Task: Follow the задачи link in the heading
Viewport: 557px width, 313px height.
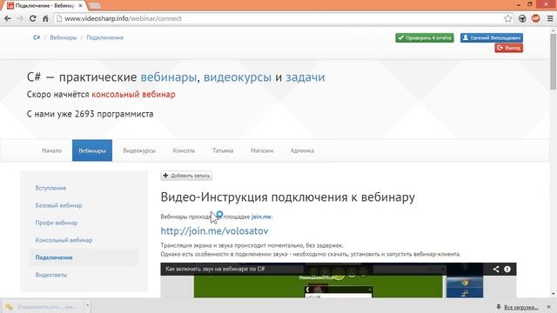Action: click(305, 77)
